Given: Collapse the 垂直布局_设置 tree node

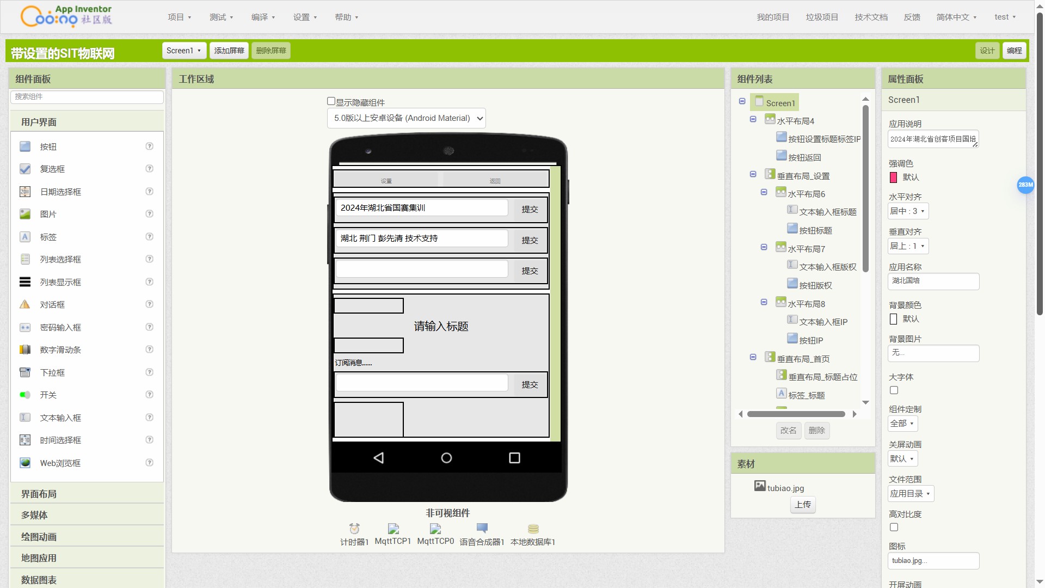Looking at the screenshot, I should pyautogui.click(x=753, y=174).
